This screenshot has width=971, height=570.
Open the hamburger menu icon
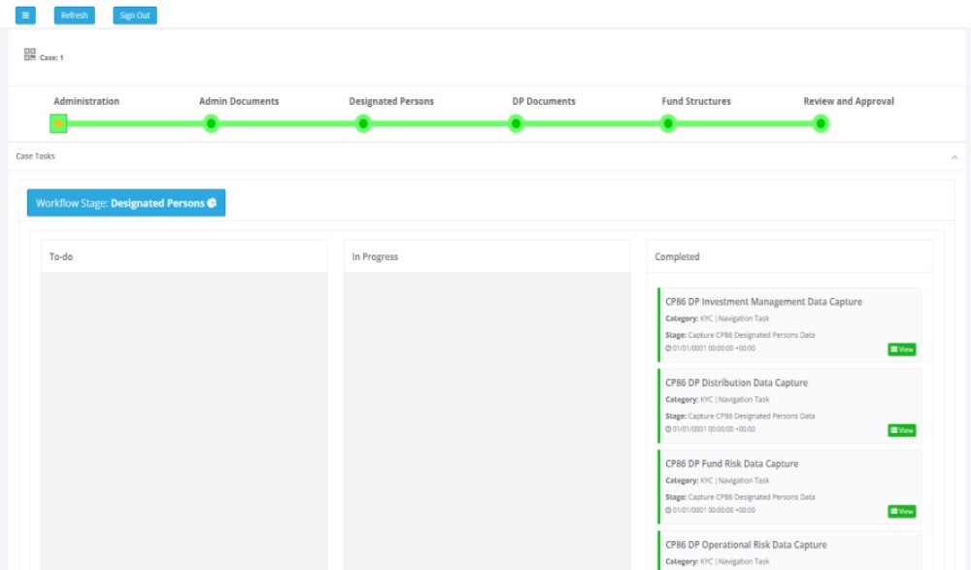pyautogui.click(x=25, y=16)
